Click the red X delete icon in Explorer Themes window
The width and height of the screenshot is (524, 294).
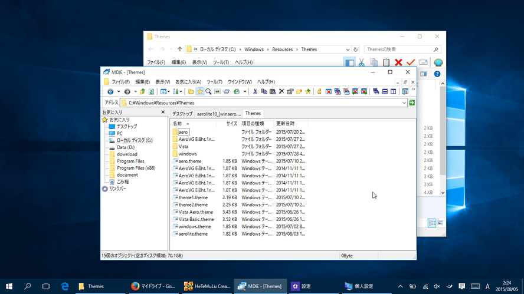point(398,62)
